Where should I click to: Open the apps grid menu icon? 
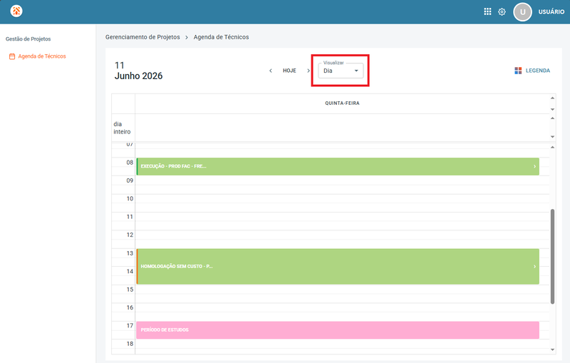(487, 11)
